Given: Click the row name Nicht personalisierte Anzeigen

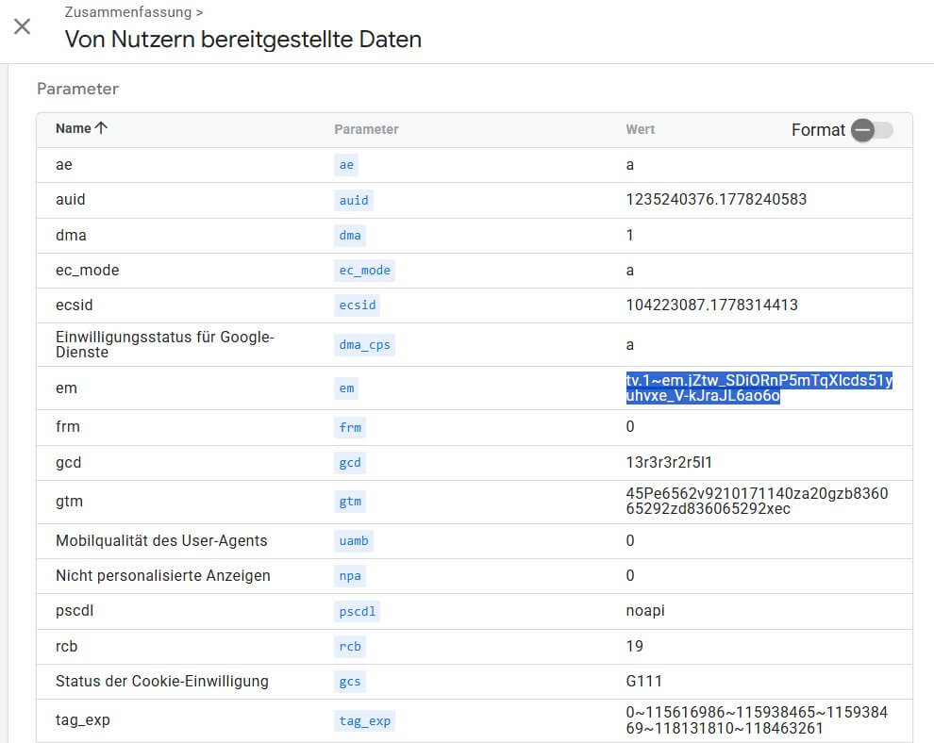Looking at the screenshot, I should point(163,576).
